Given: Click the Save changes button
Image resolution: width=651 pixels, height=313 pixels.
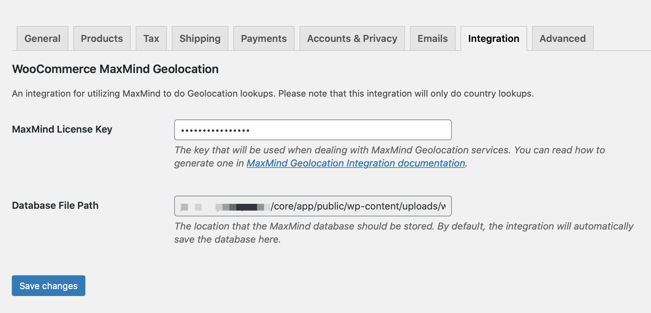Looking at the screenshot, I should pyautogui.click(x=48, y=285).
